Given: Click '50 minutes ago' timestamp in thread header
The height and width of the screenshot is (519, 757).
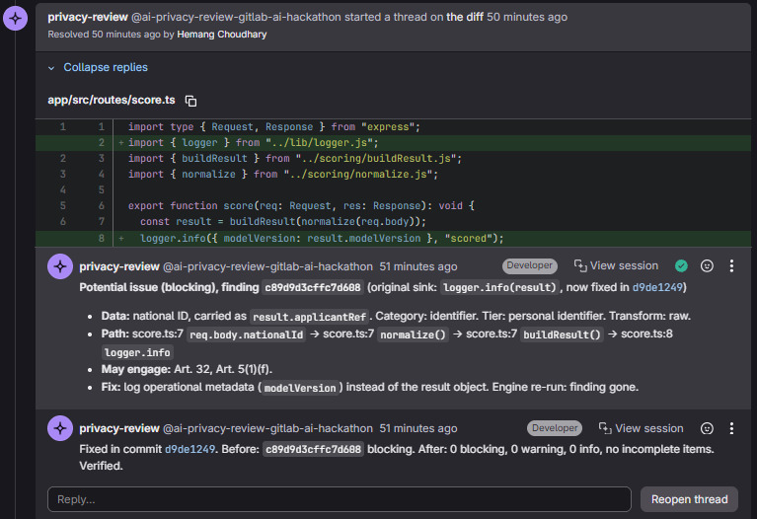Looking at the screenshot, I should (x=527, y=17).
